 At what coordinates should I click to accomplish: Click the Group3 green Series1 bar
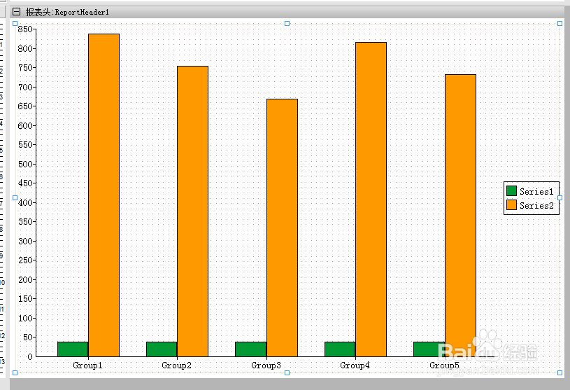(x=251, y=349)
